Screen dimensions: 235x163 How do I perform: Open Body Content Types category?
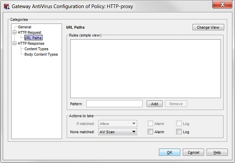pyautogui.click(x=41, y=54)
